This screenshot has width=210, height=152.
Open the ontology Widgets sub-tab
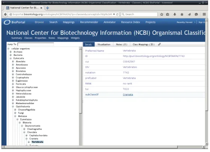coord(75,38)
